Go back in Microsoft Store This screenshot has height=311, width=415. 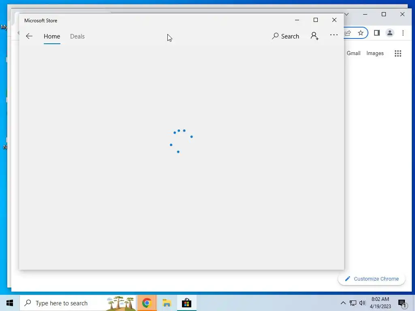pos(29,36)
